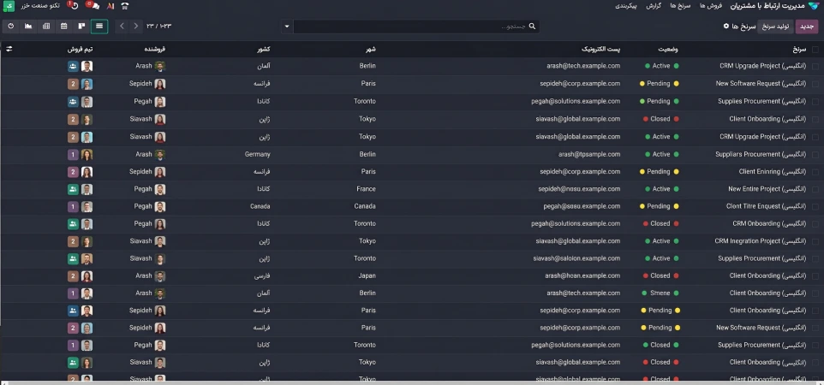Switch to the pivot table view

pos(46,26)
